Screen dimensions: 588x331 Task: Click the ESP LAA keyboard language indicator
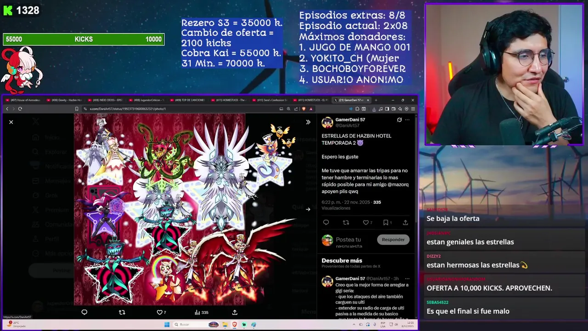point(383,325)
